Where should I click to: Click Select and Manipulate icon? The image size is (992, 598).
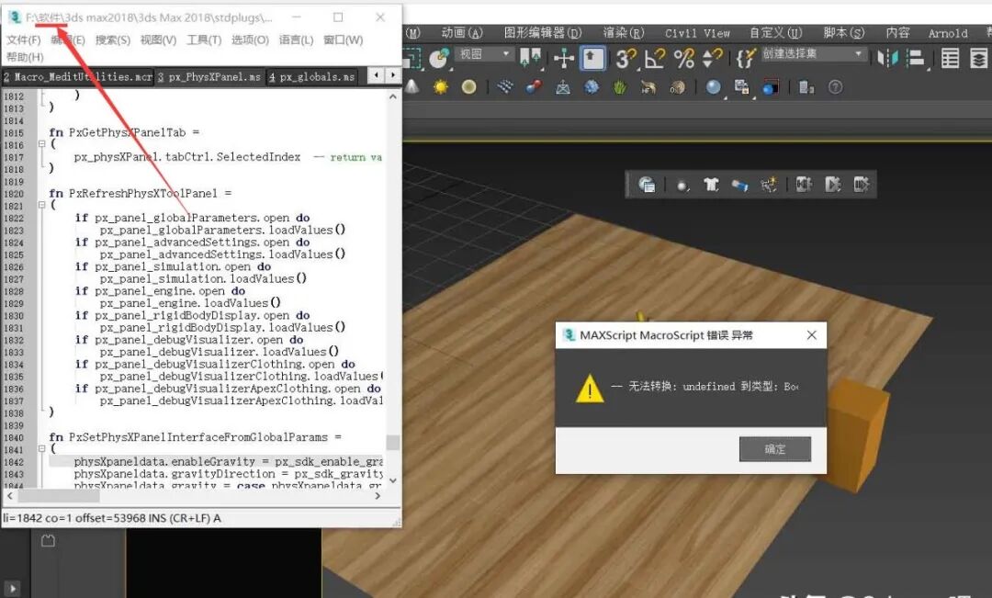tap(563, 59)
